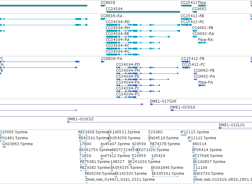Click the 520656 EST label
The height and width of the screenshot is (184, 252).
[139, 156]
